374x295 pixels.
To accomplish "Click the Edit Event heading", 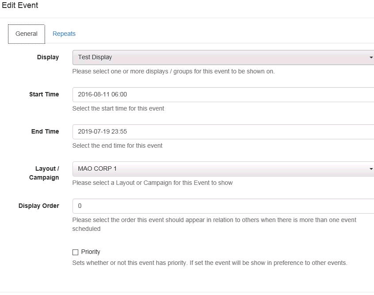I will [x=20, y=5].
